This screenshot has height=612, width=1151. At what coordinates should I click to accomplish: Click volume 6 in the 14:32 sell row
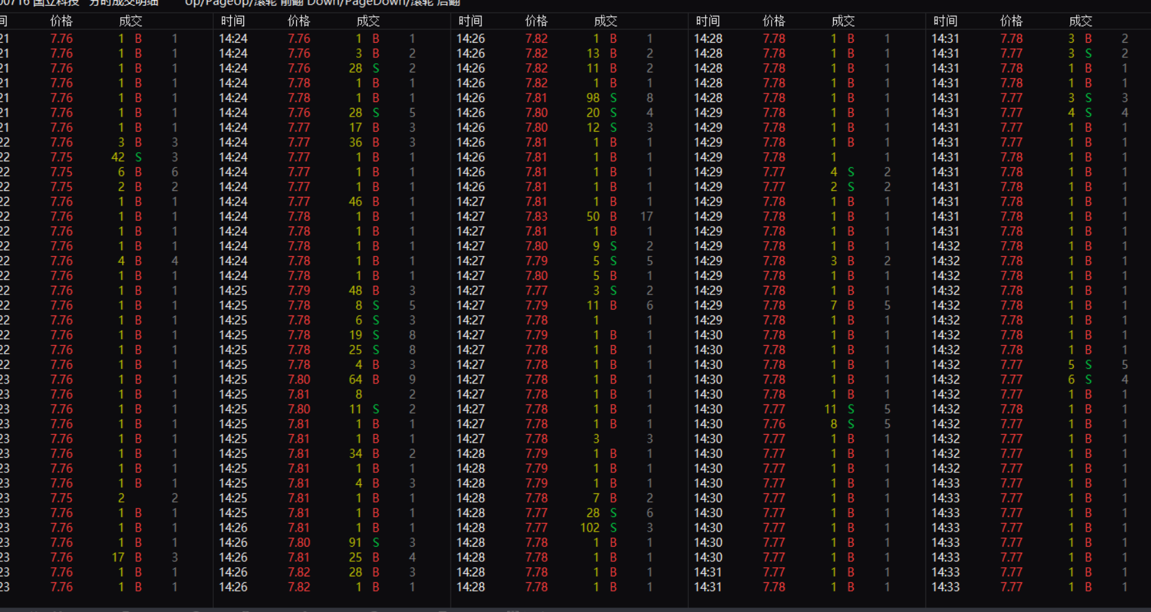point(1071,379)
